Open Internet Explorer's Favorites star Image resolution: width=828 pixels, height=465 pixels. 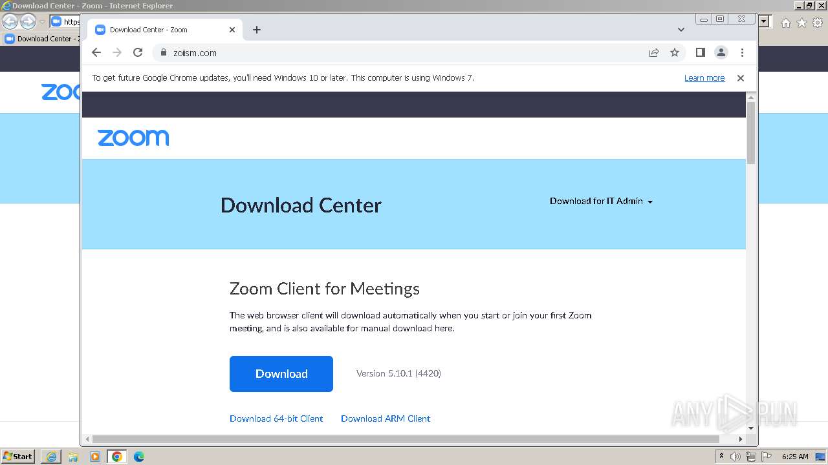801,23
